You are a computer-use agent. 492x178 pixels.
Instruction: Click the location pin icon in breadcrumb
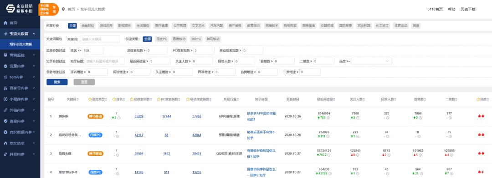click(x=64, y=9)
